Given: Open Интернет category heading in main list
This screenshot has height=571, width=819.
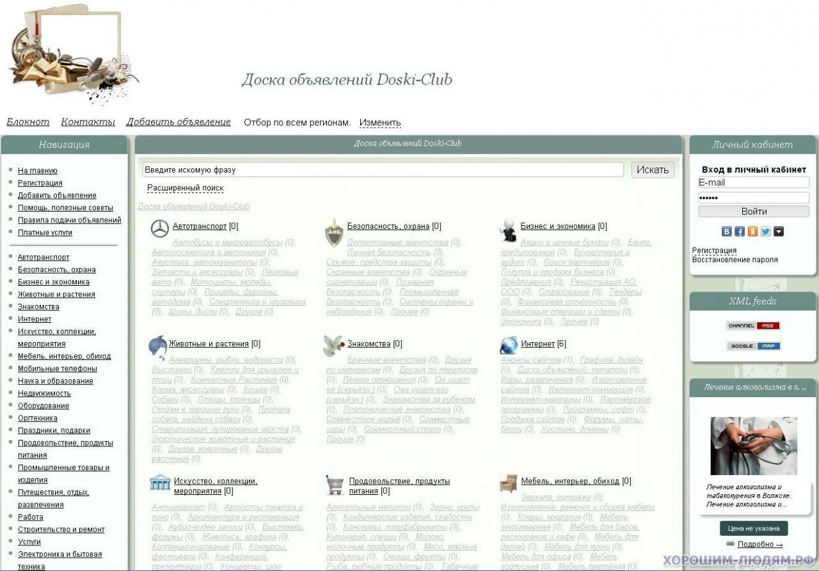Looking at the screenshot, I should point(537,344).
